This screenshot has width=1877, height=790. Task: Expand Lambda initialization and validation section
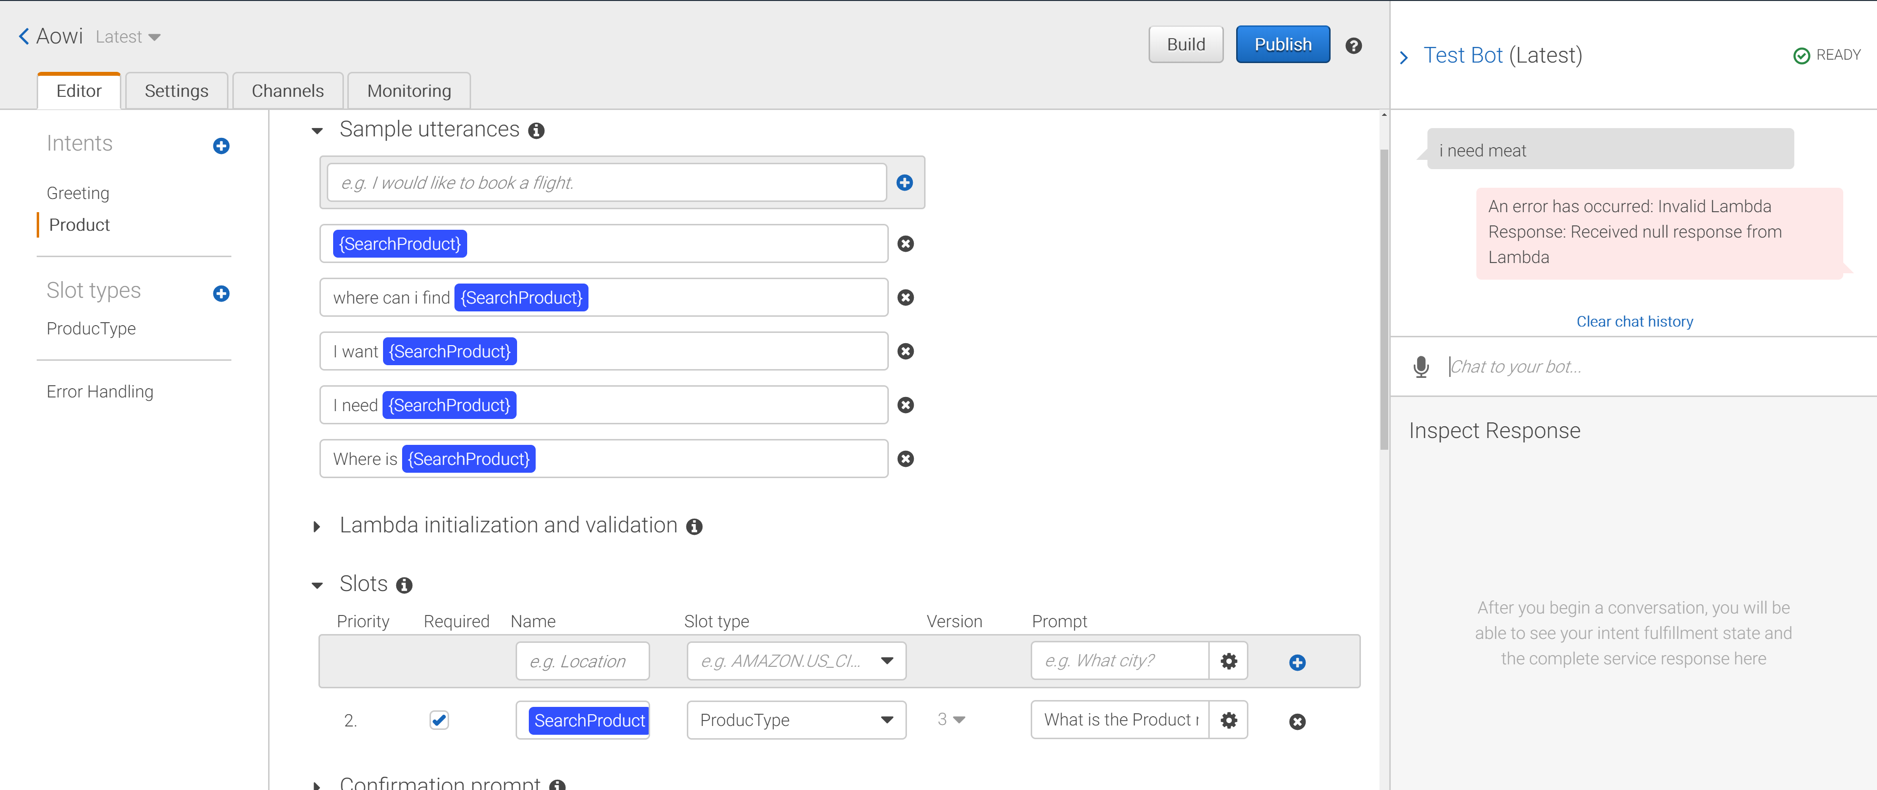click(317, 527)
